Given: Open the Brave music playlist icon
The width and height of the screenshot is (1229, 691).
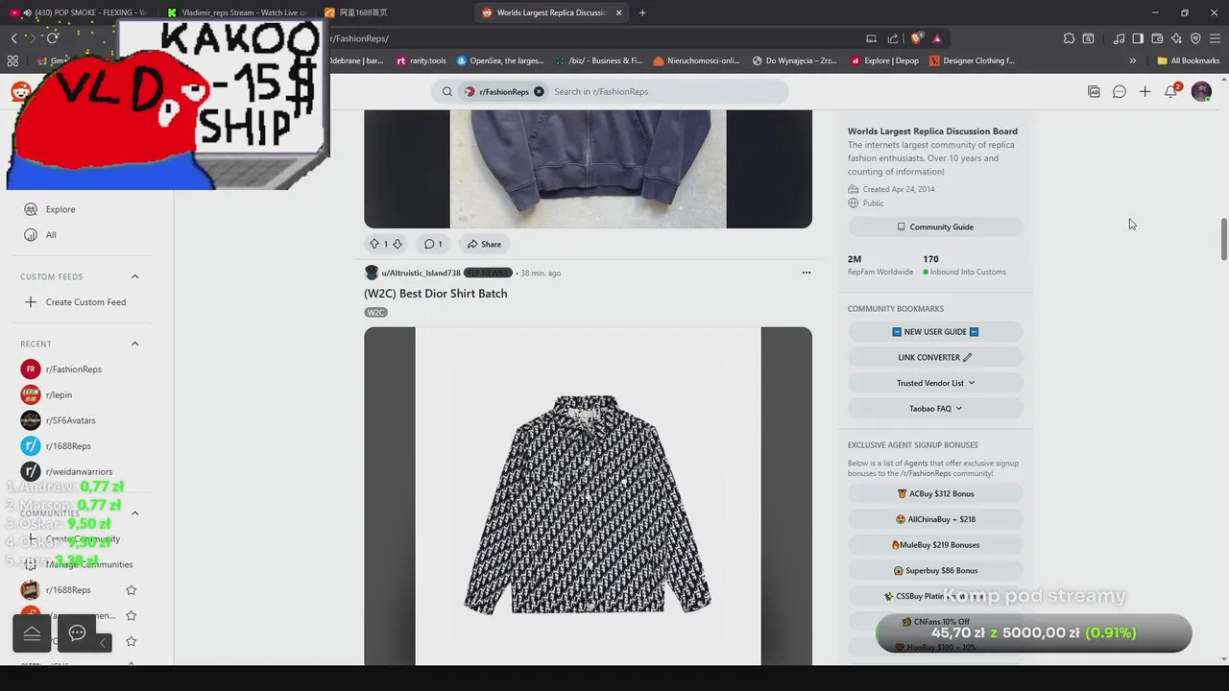Looking at the screenshot, I should 1119,38.
